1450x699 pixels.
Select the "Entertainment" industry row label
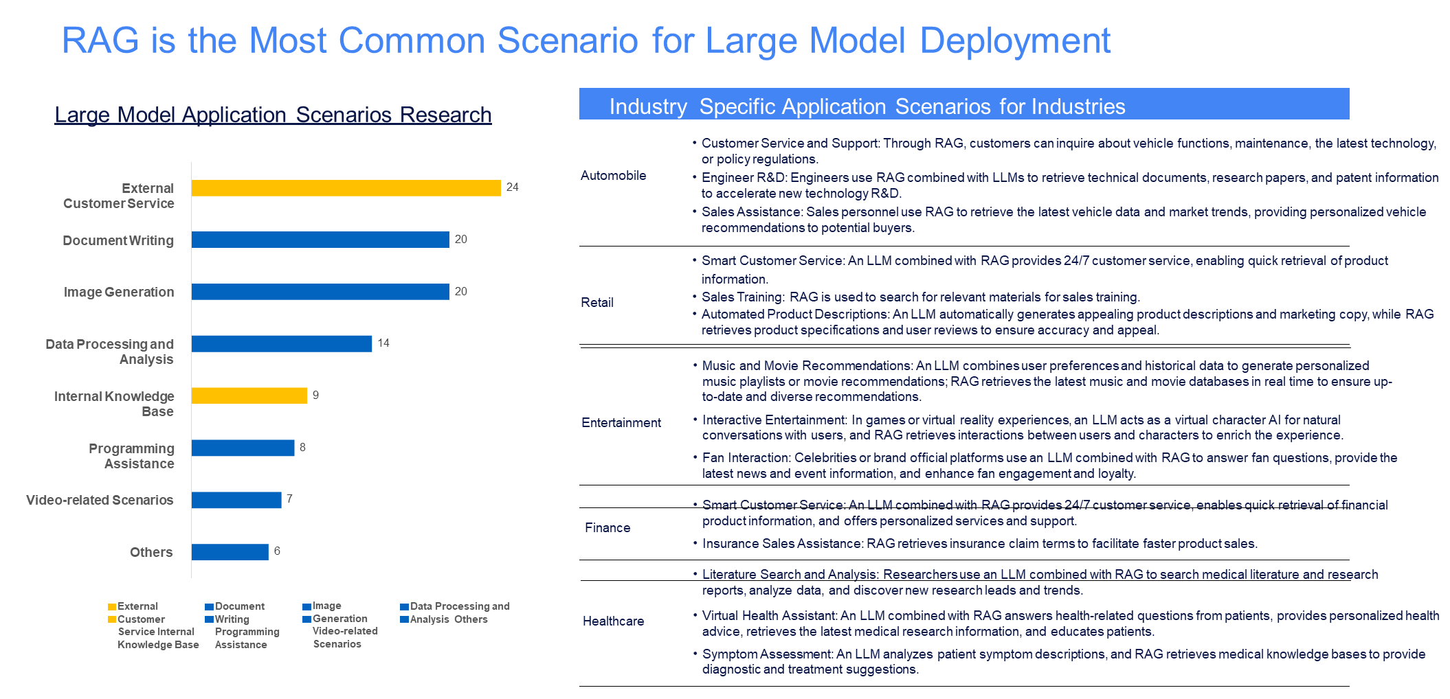tap(621, 423)
